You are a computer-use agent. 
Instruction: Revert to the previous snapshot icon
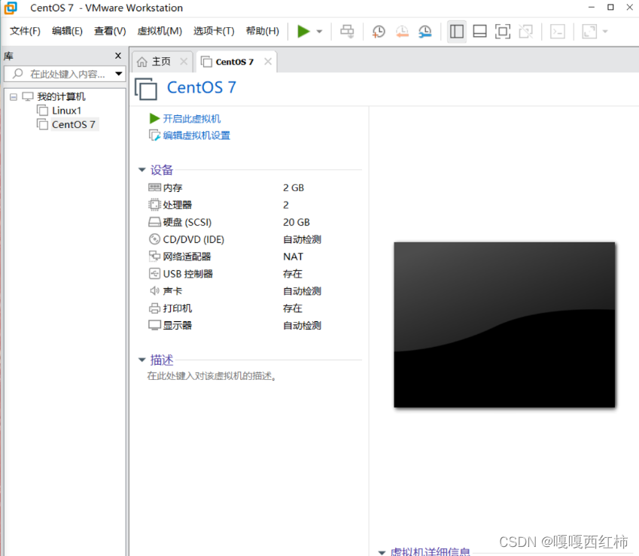pyautogui.click(x=402, y=32)
